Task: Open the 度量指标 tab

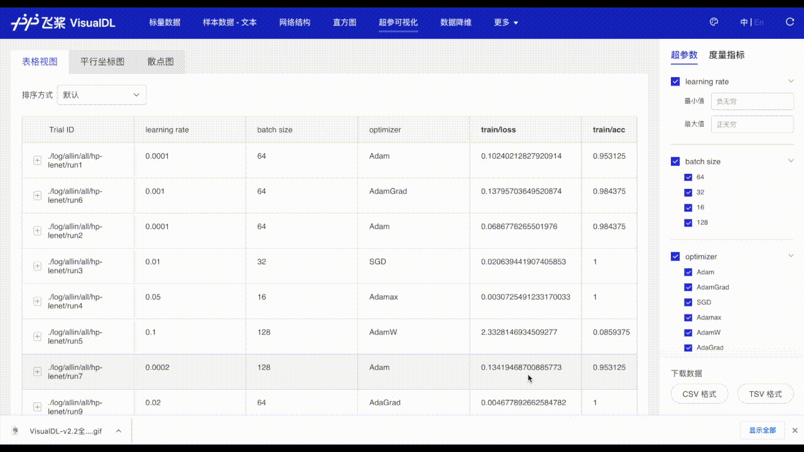Action: (x=726, y=55)
